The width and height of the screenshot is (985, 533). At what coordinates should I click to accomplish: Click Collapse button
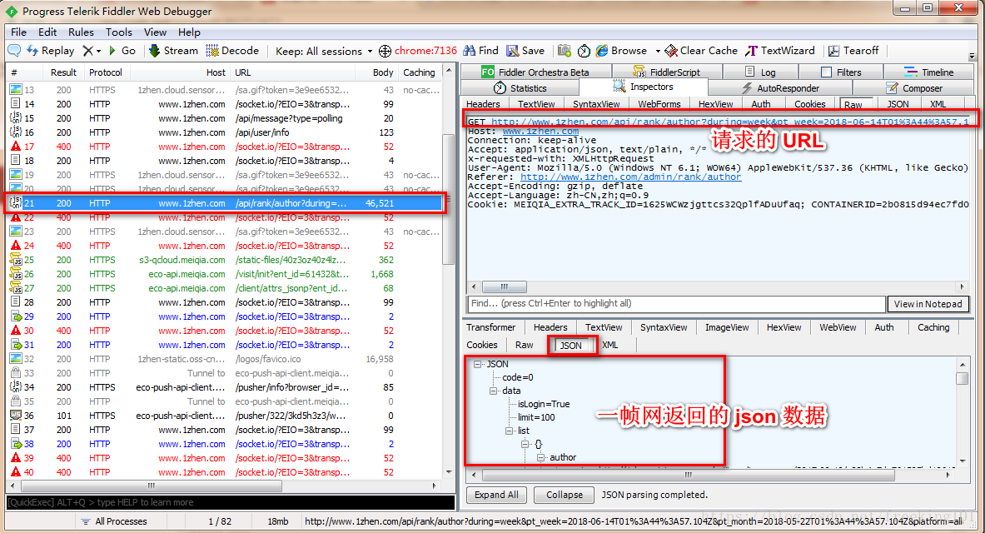point(565,495)
